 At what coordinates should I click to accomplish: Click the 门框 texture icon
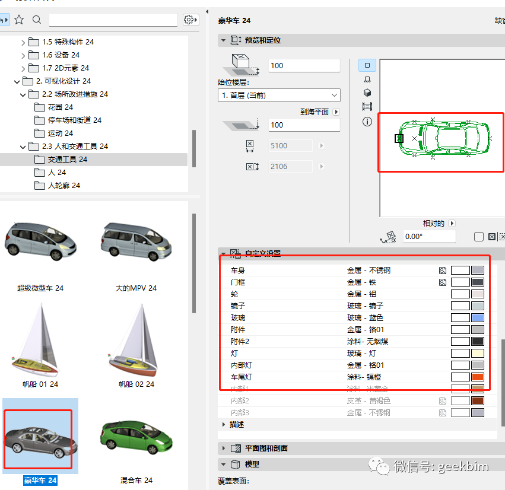(443, 282)
